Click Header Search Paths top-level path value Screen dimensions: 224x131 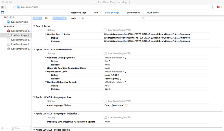[x=147, y=34]
